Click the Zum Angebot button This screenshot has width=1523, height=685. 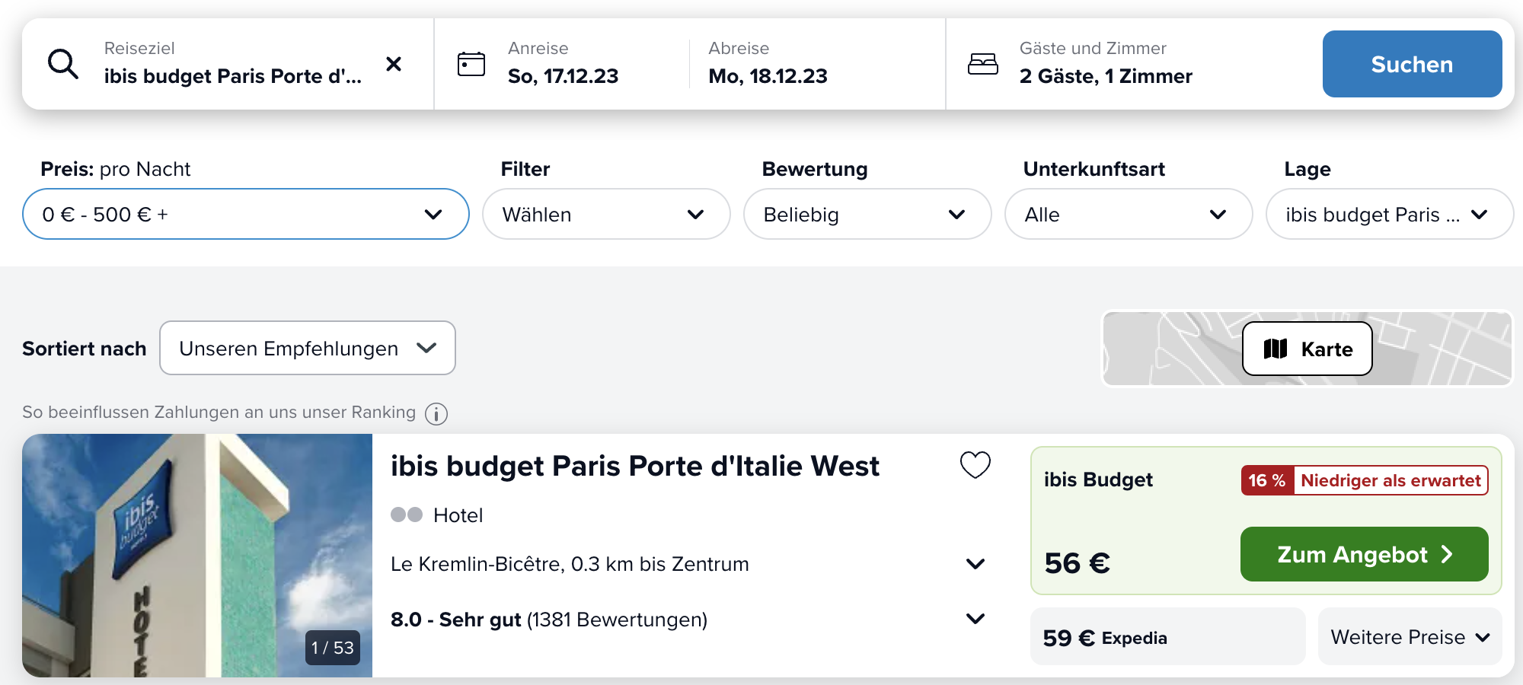(1363, 554)
